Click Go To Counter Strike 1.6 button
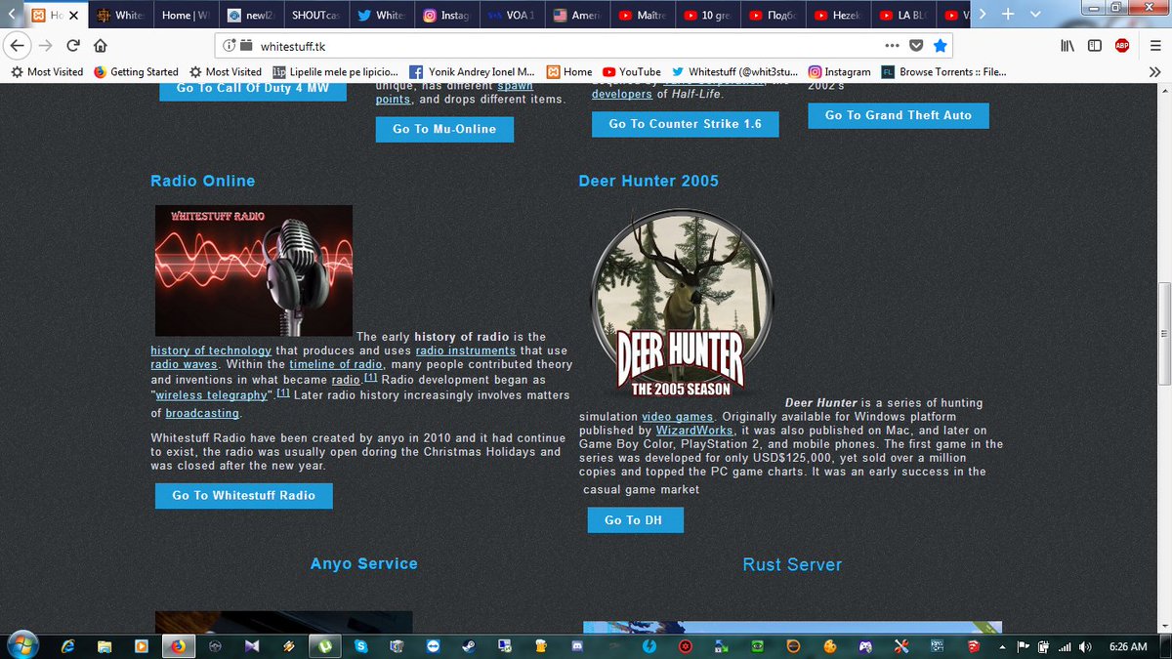Viewport: 1172px width, 659px height. coord(685,124)
